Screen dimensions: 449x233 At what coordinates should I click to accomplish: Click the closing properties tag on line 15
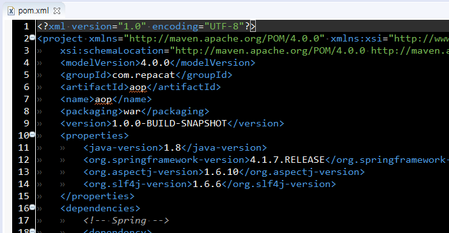[x=97, y=197]
